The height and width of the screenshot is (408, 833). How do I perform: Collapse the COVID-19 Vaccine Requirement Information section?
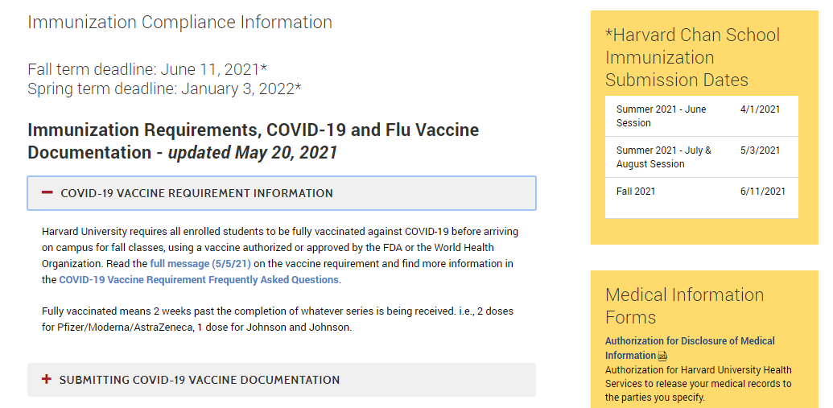click(196, 193)
